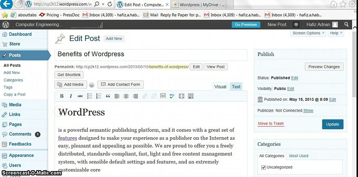Open notifications speech-bubble icon in admin bar

click(x=296, y=25)
